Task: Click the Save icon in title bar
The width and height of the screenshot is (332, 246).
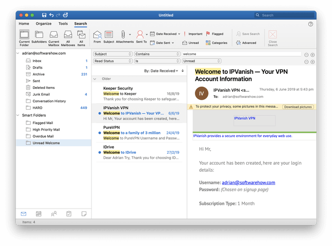Action: coord(44,15)
